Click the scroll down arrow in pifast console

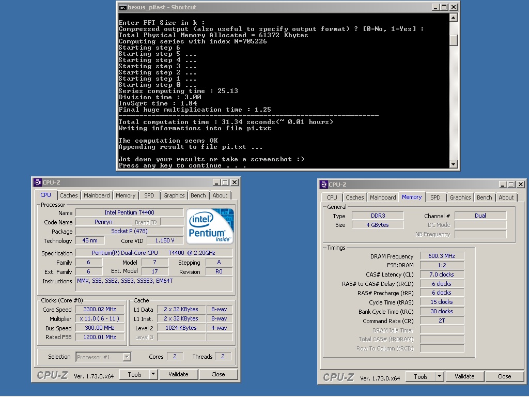click(454, 164)
